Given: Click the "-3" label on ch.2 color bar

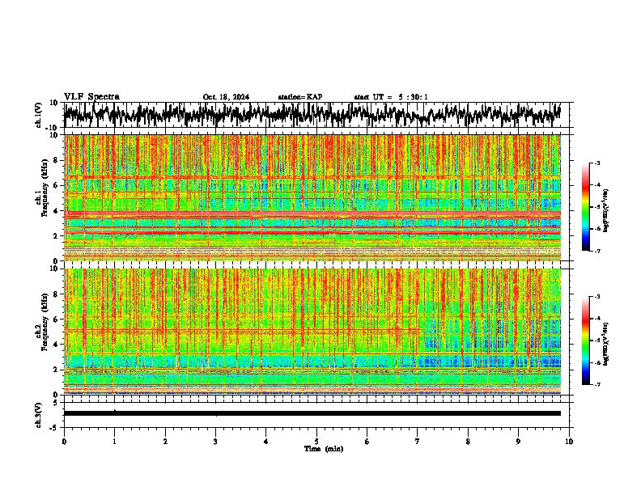Looking at the screenshot, I should pos(596,297).
